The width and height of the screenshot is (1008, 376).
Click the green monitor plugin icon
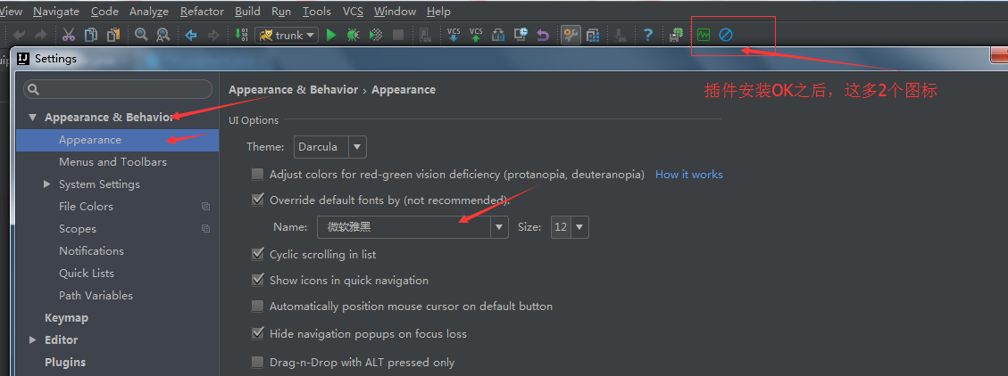coord(704,35)
